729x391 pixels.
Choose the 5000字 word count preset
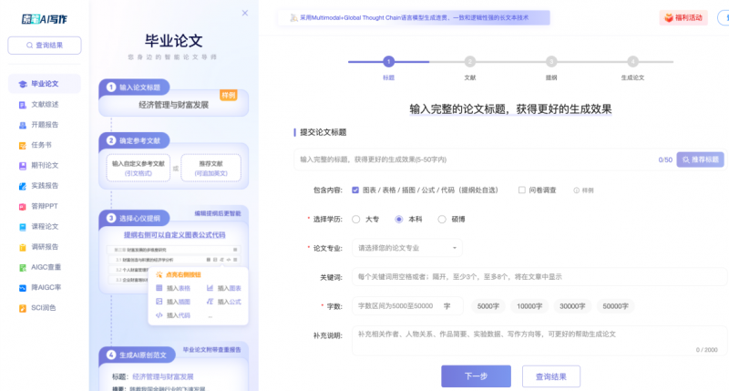[488, 306]
